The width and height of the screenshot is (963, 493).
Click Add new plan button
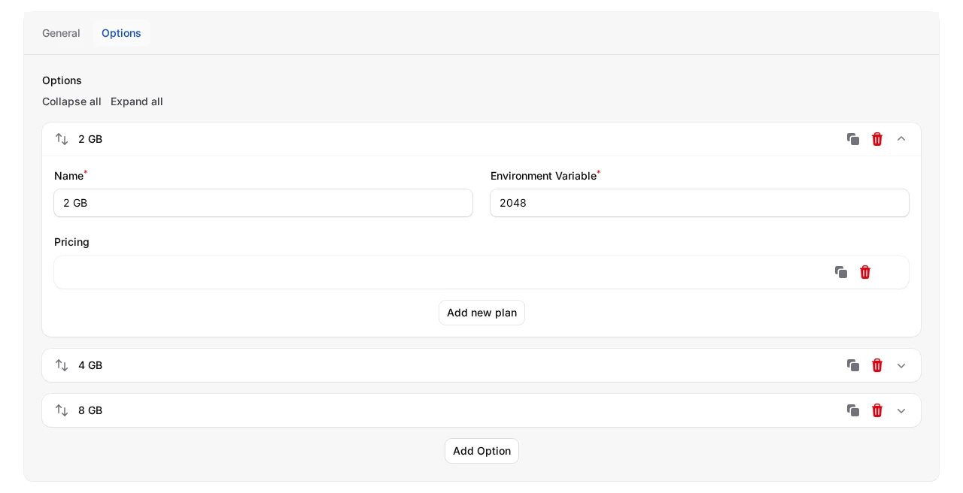tap(481, 313)
